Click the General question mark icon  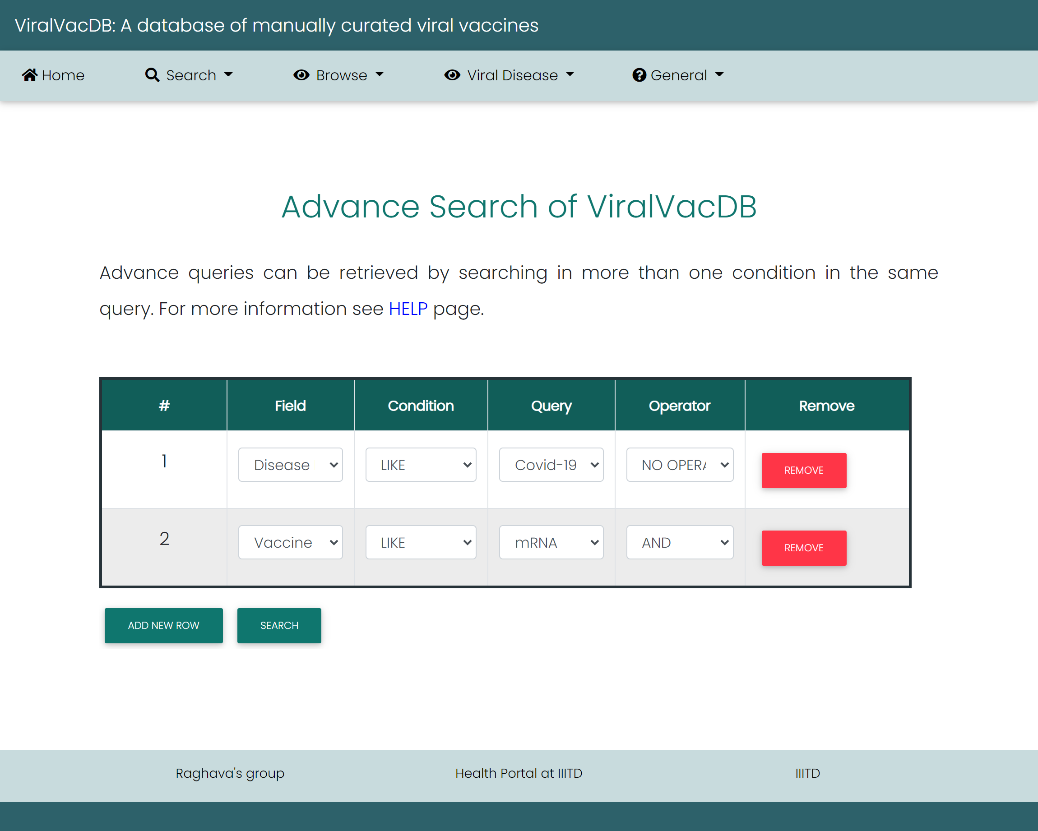click(x=639, y=75)
